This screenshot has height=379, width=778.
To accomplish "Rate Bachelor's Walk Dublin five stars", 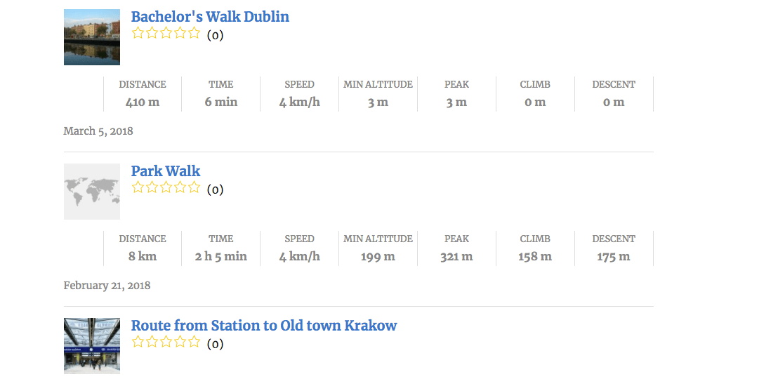I will tap(194, 33).
